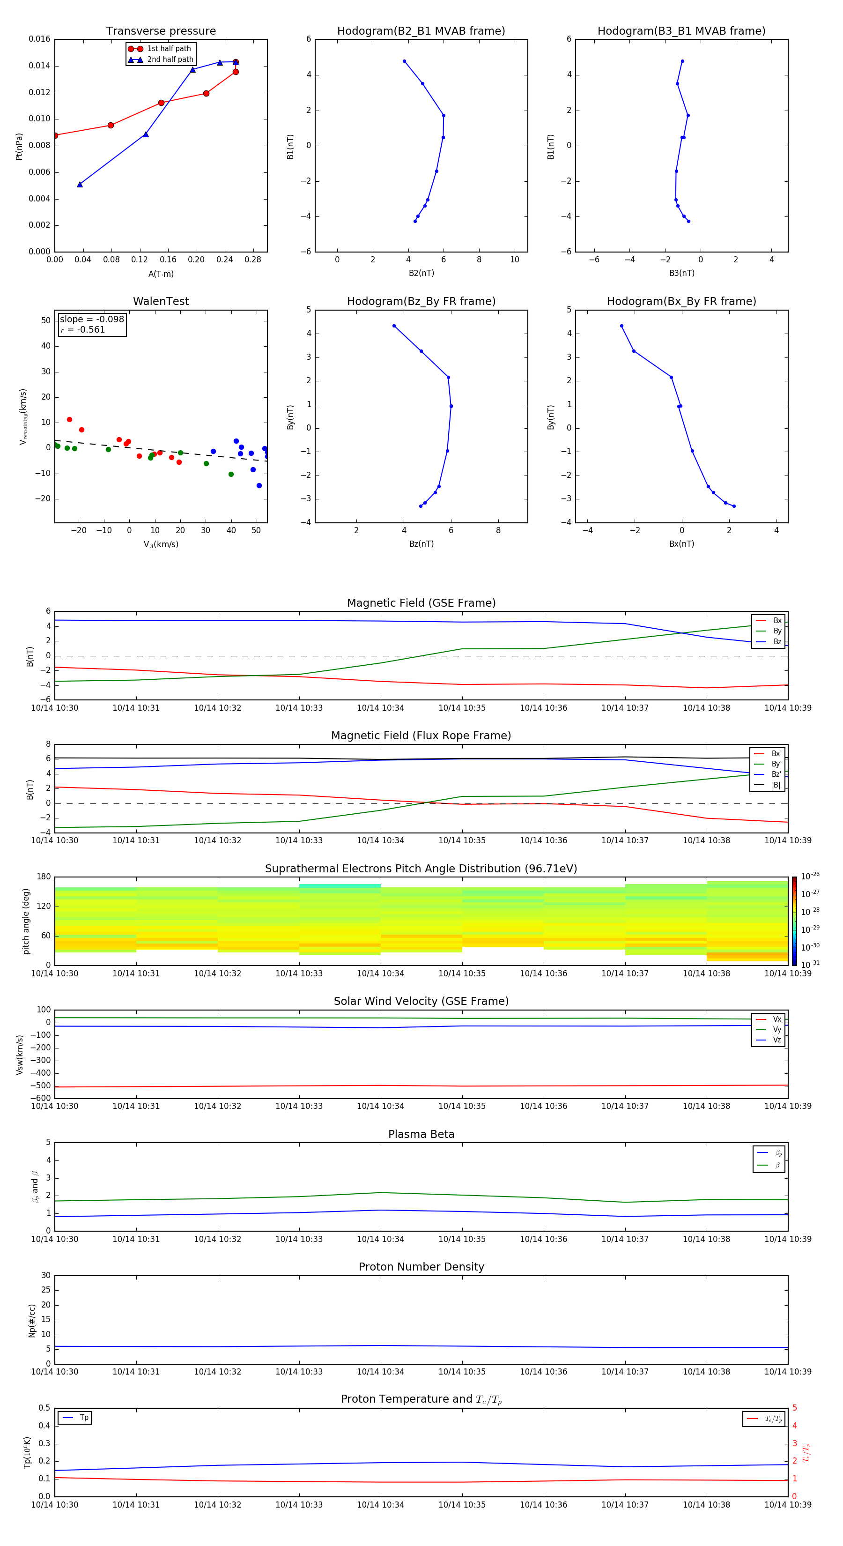Select the "B3(nT)" x-axis label
This screenshot has height=1546, width=843.
pos(681,273)
